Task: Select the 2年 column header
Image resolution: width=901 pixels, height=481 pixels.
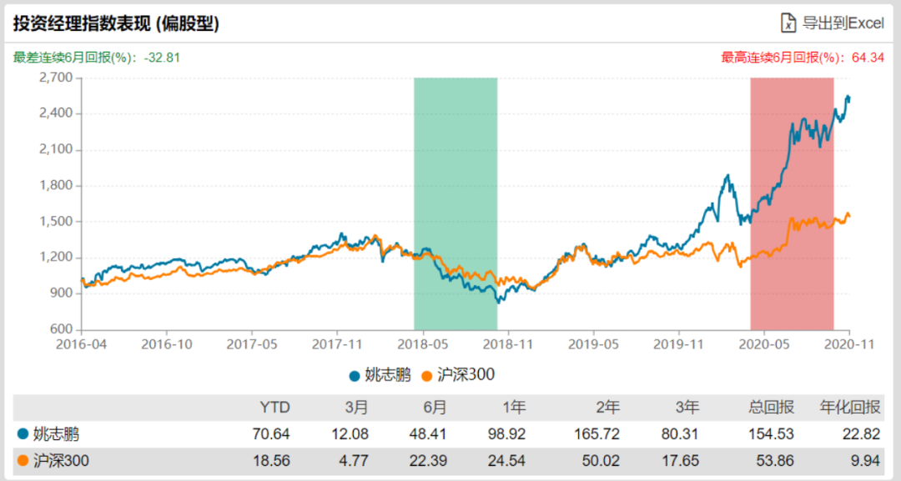Action: pyautogui.click(x=608, y=408)
